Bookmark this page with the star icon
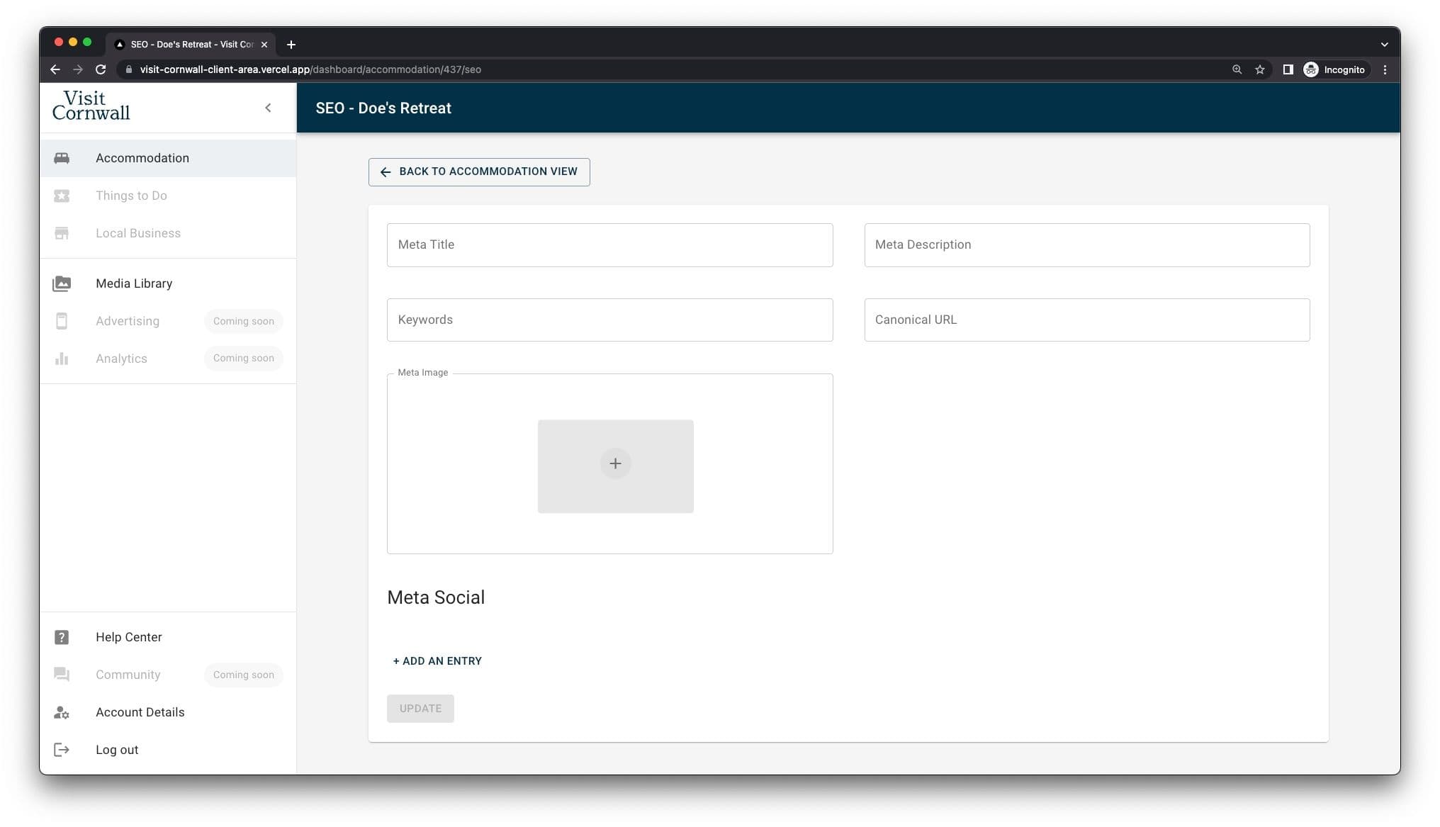Image resolution: width=1440 pixels, height=827 pixels. (1259, 69)
